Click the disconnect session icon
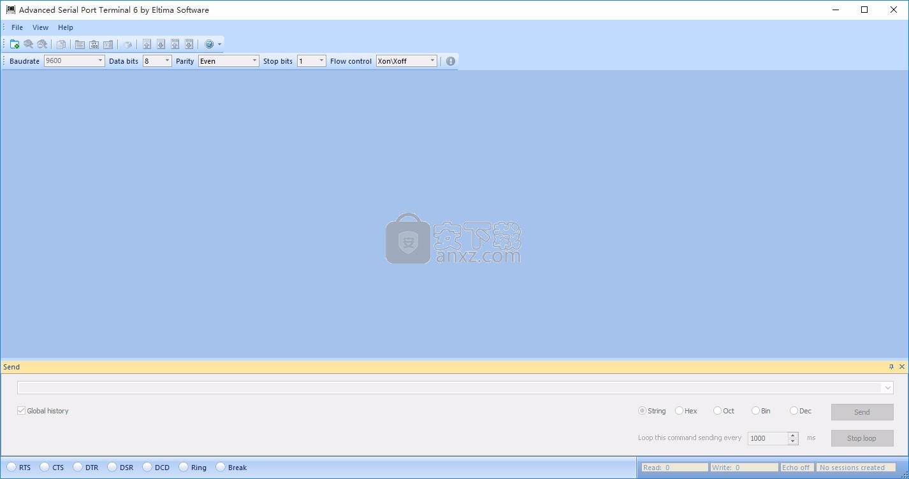 (42, 44)
